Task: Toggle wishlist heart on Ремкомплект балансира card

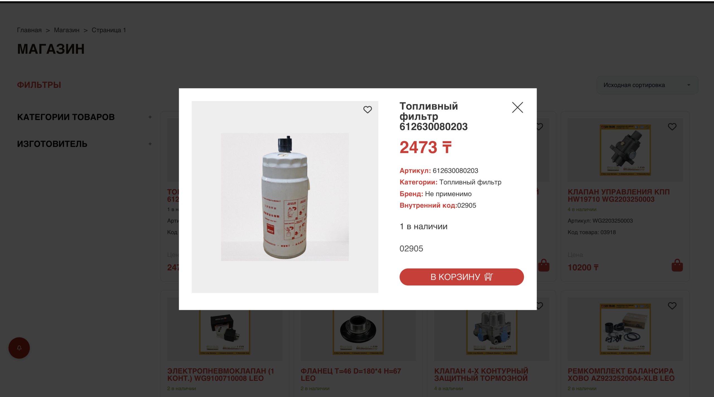Action: pos(672,306)
